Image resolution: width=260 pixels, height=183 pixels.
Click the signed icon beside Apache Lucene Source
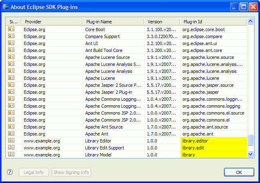click(x=11, y=57)
